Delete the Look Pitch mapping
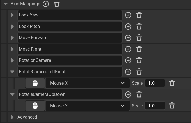 pyautogui.click(x=139, y=27)
